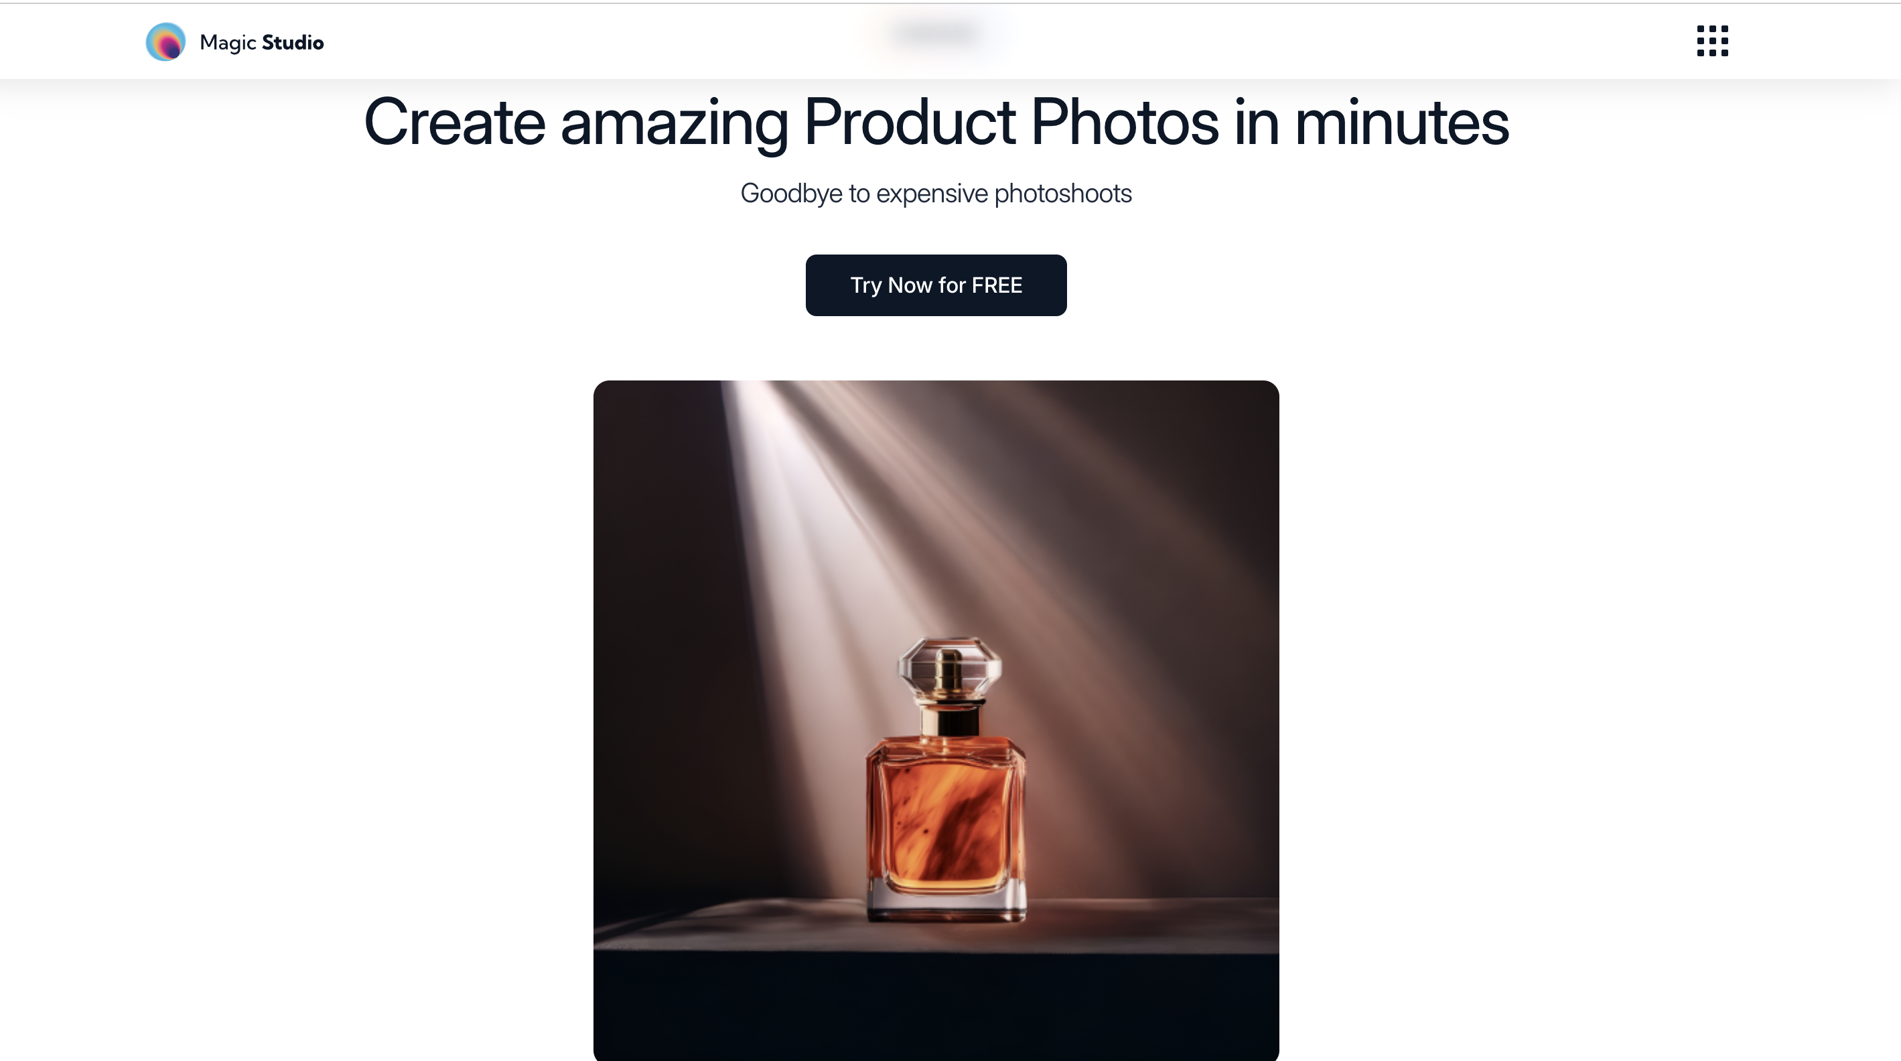Click the Try Now for FREE button
This screenshot has height=1061, width=1901.
936,285
